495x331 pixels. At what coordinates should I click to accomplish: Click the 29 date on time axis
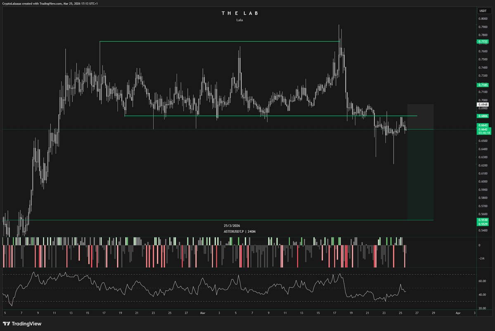433,313
